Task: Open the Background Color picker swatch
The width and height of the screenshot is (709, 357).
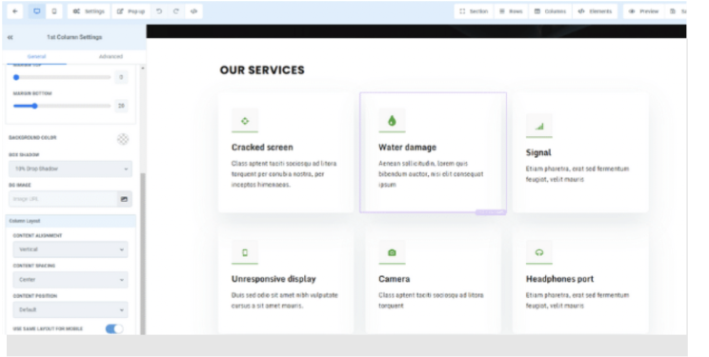Action: pos(123,139)
